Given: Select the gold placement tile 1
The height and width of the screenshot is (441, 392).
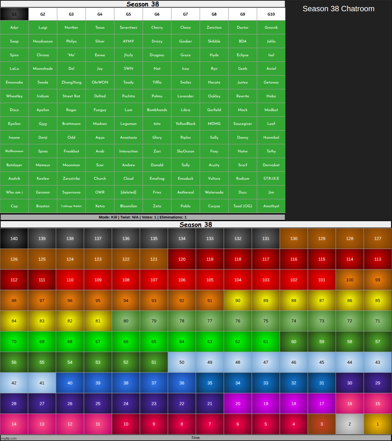Looking at the screenshot, I should [377, 424].
